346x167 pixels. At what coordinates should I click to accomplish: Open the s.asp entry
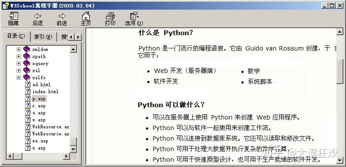[39, 113]
